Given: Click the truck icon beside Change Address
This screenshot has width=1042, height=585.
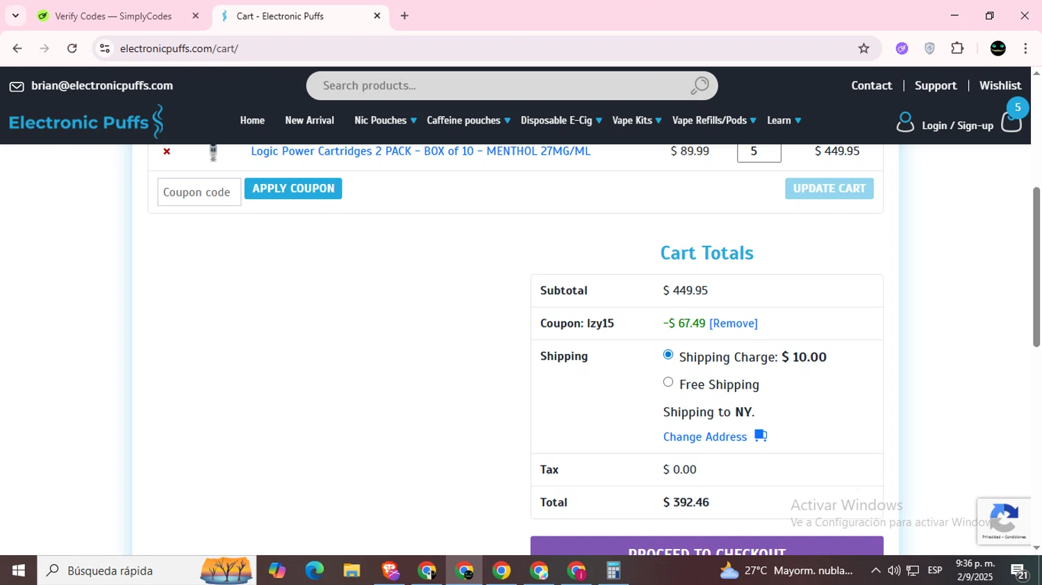Looking at the screenshot, I should pyautogui.click(x=761, y=436).
